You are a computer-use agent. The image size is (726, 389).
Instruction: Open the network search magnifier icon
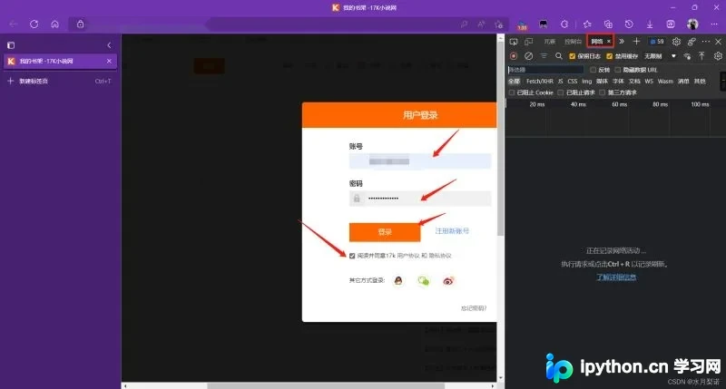pyautogui.click(x=559, y=56)
